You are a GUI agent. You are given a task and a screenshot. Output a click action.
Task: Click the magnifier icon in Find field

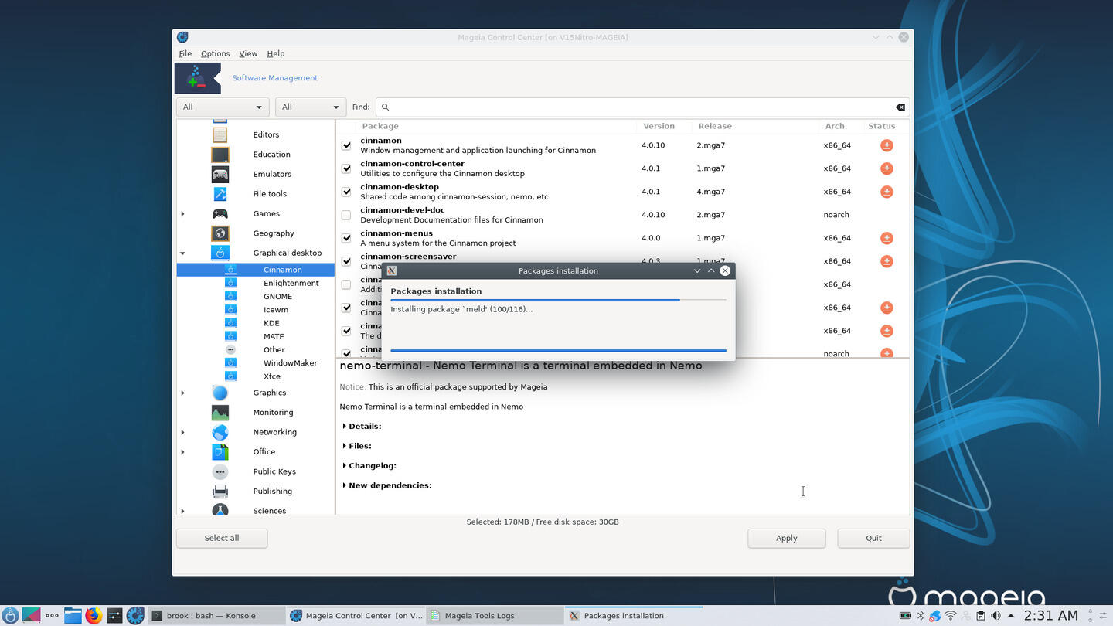pos(385,107)
